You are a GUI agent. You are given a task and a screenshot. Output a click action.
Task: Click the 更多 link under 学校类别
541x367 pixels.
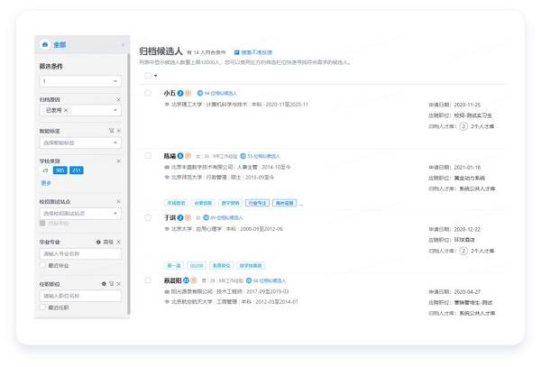[x=46, y=182]
